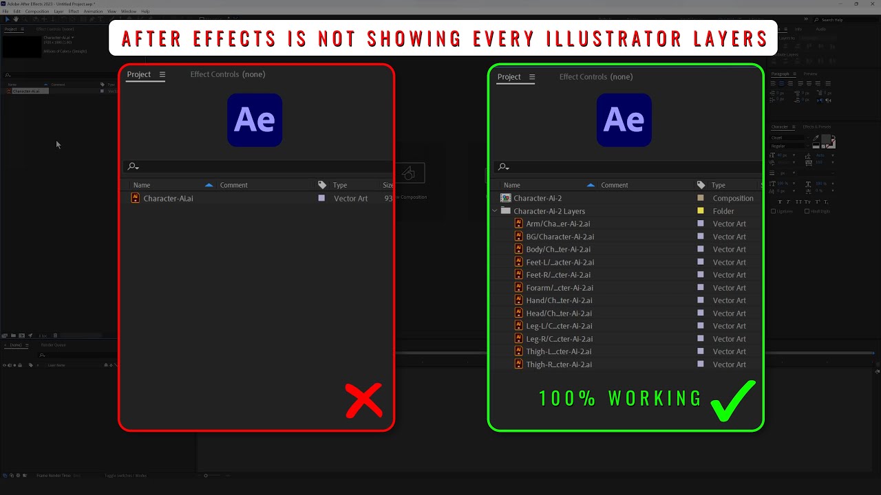The image size is (881, 495).
Task: Click Interpret Footage icon below background Project panel
Action: pyautogui.click(x=4, y=335)
